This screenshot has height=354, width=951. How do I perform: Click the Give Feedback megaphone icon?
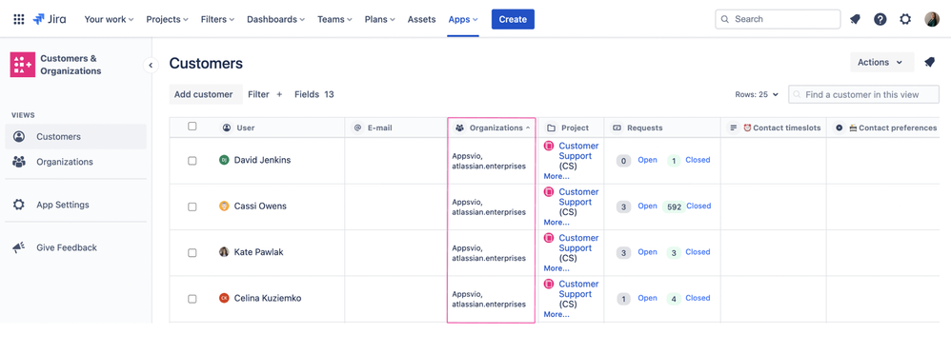pyautogui.click(x=19, y=247)
